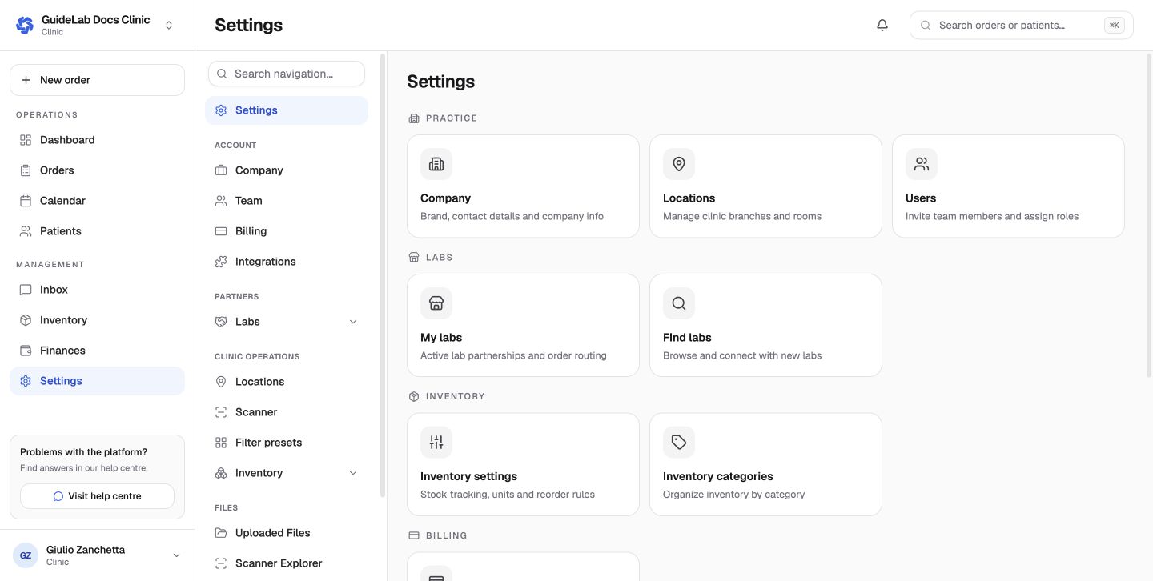Select the highlighted Settings navigation item
The height and width of the screenshot is (581, 1153).
287,110
